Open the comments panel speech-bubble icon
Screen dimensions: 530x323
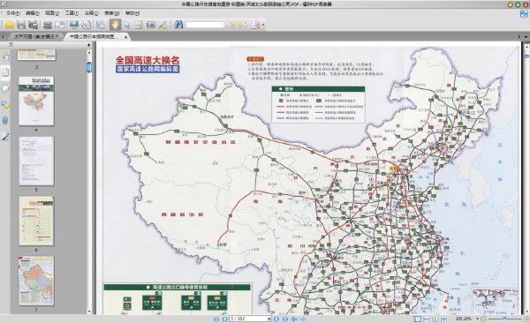tap(5, 104)
